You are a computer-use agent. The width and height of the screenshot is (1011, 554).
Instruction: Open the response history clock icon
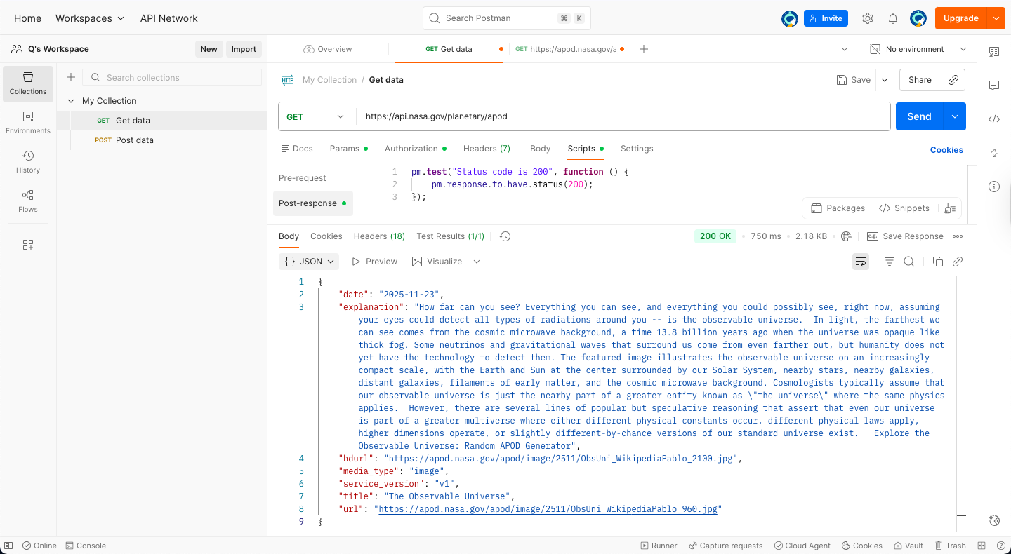click(505, 236)
